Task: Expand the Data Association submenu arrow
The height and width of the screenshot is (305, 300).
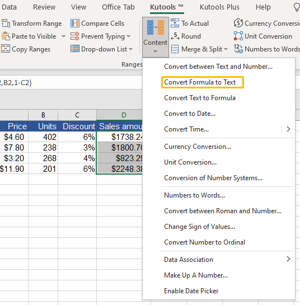Action: pyautogui.click(x=288, y=259)
